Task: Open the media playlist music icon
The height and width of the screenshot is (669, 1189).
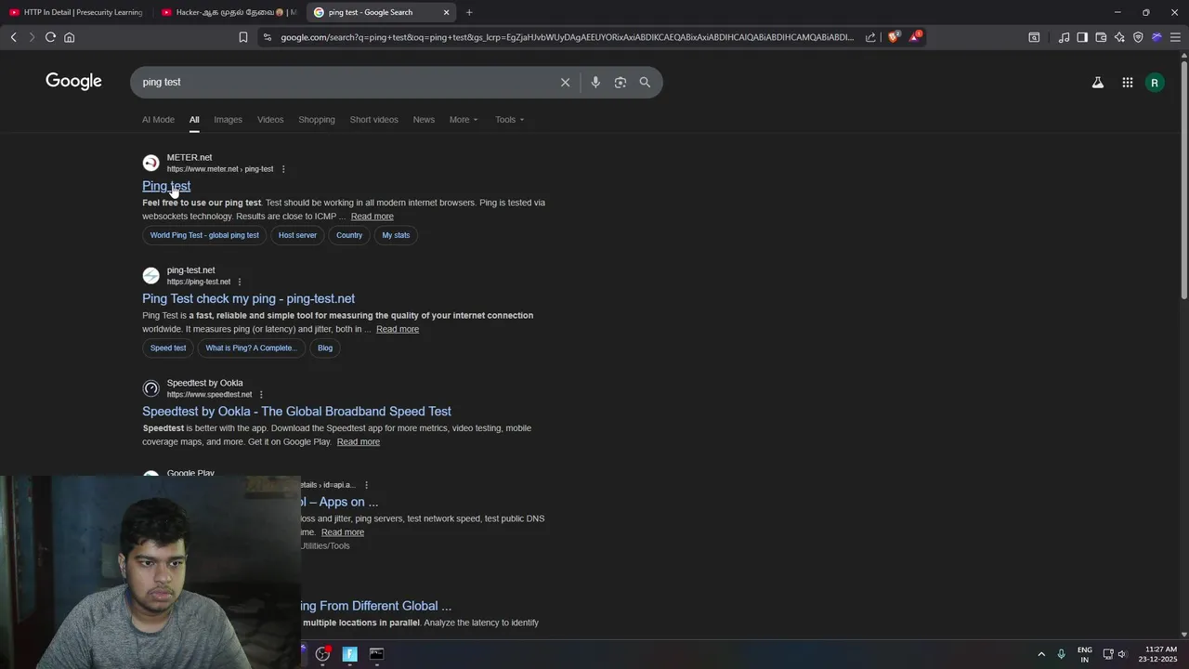Action: tap(1064, 37)
